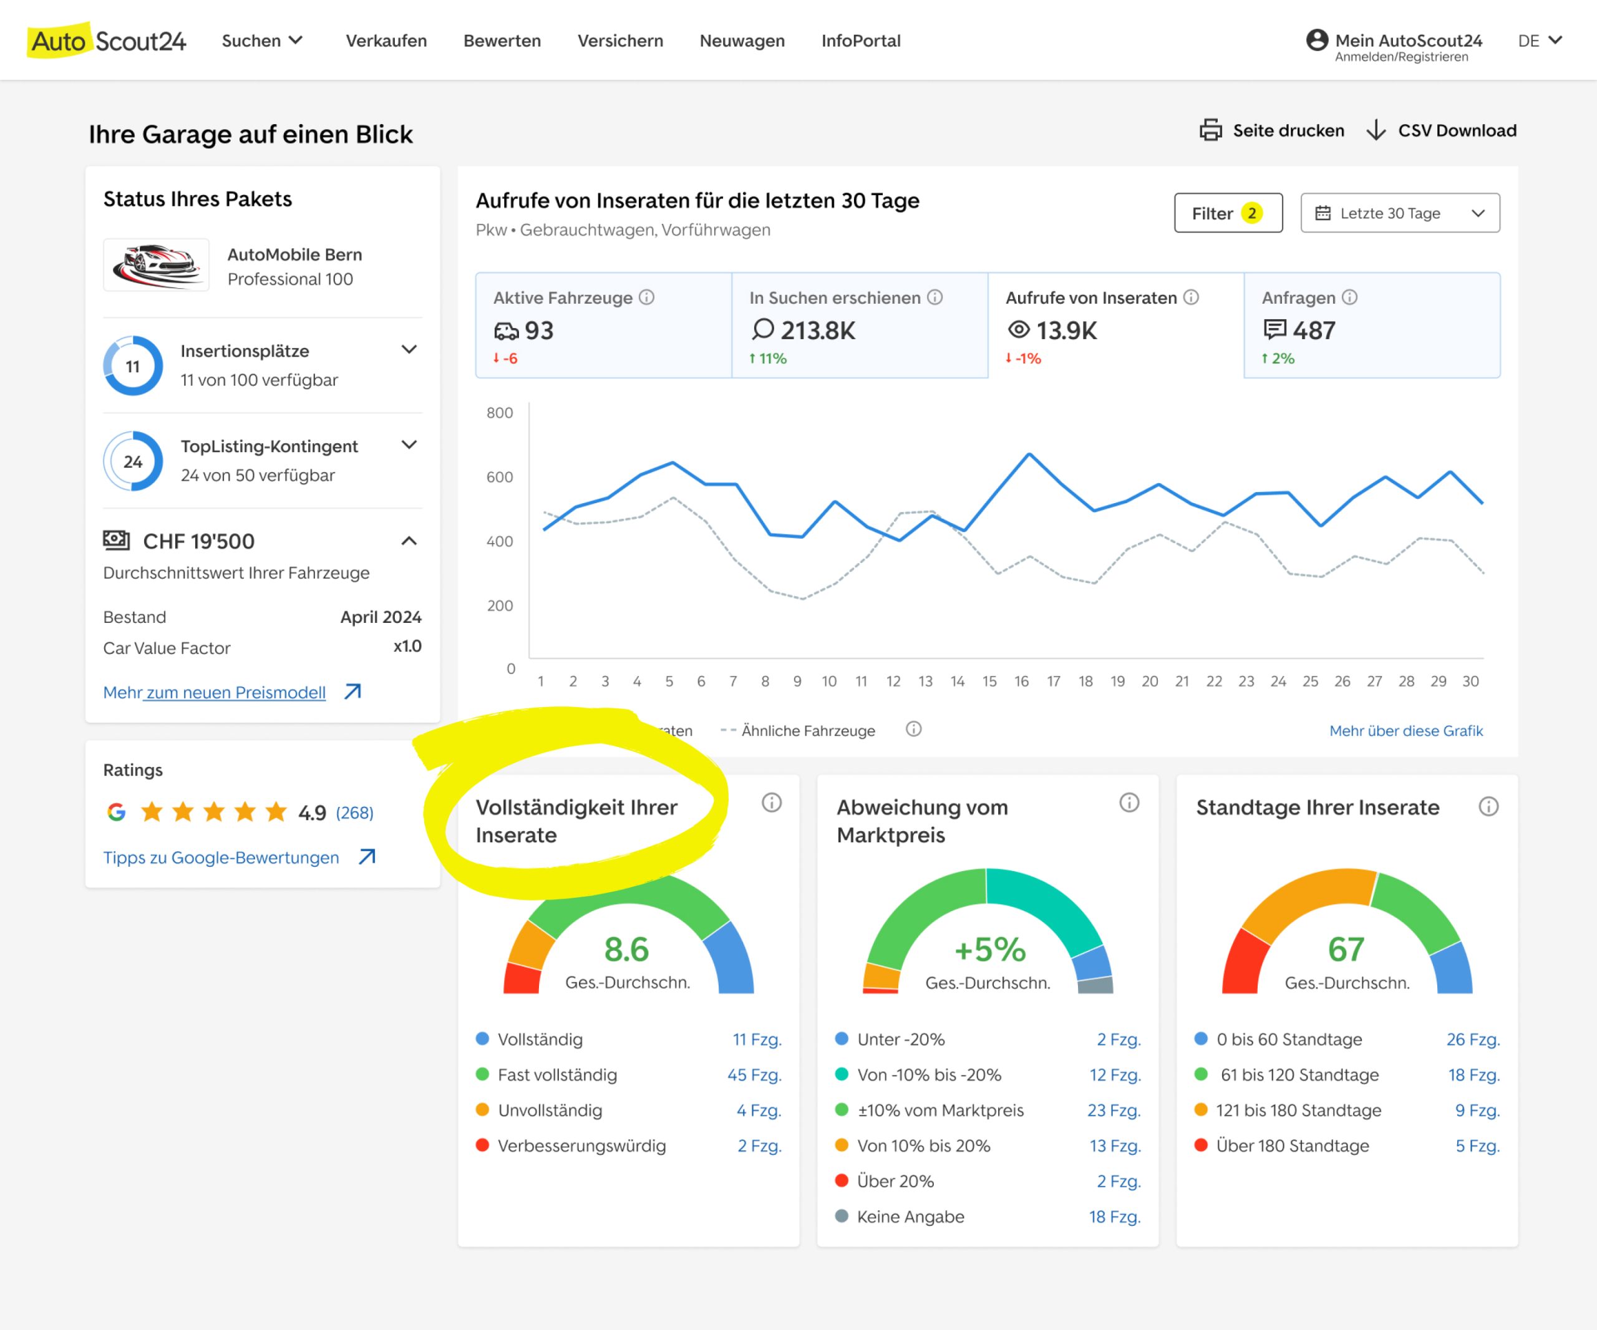Click the Filter button
The image size is (1597, 1330).
(1228, 213)
